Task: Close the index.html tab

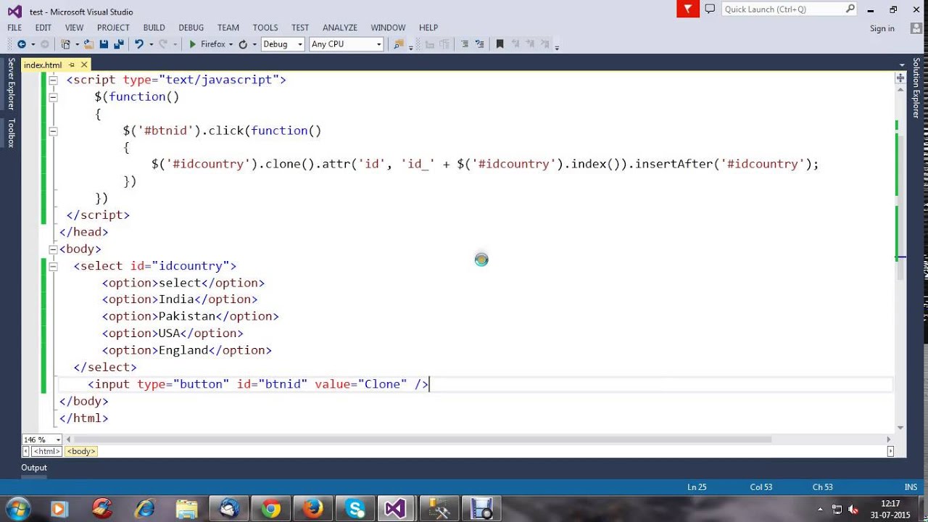Action: pos(84,65)
